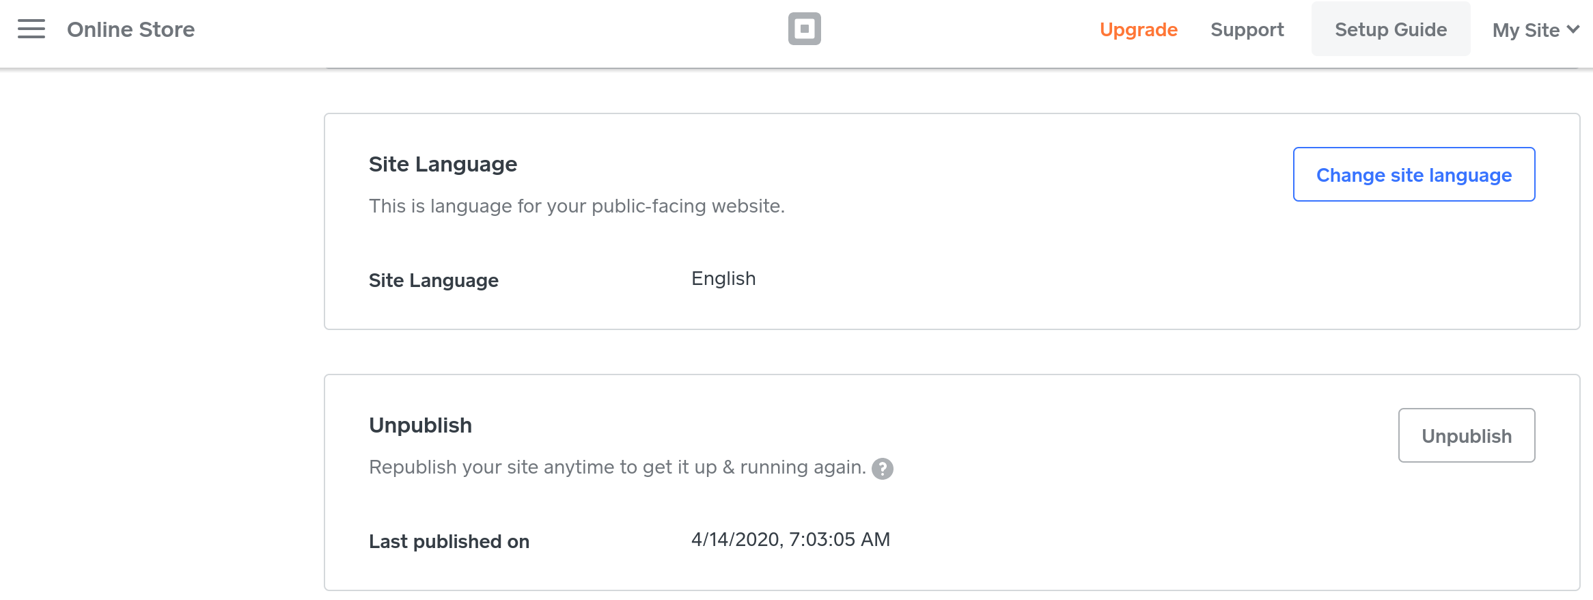Viewport: 1593px width, 600px height.
Task: Open the Setup Guide
Action: tap(1390, 30)
